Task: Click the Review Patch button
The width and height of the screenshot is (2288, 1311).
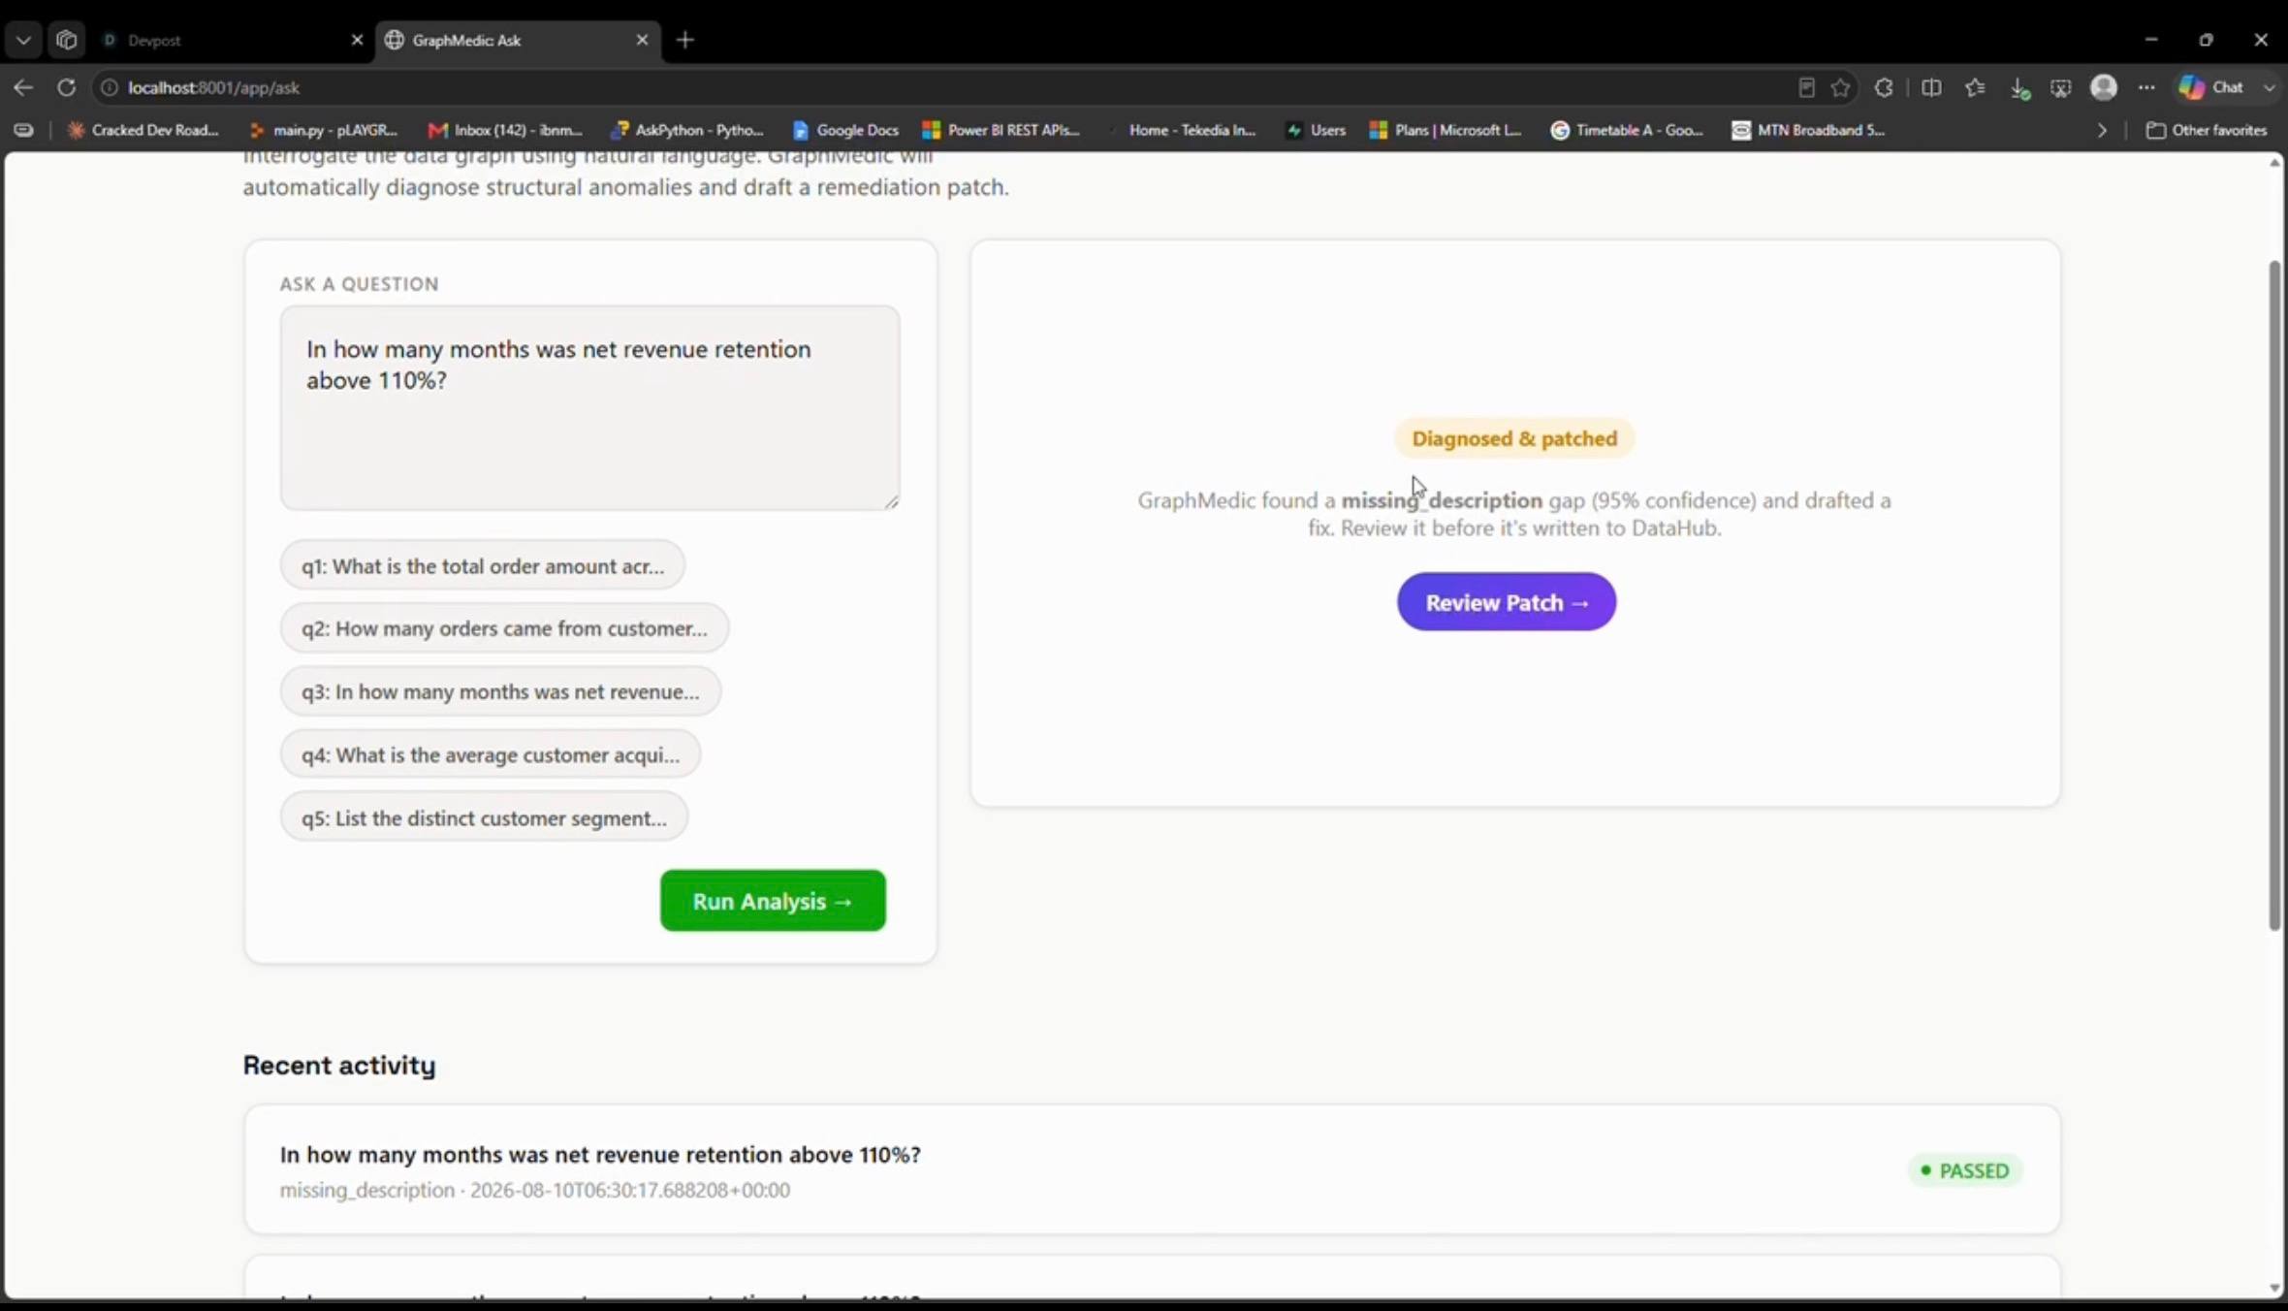Action: tap(1507, 602)
